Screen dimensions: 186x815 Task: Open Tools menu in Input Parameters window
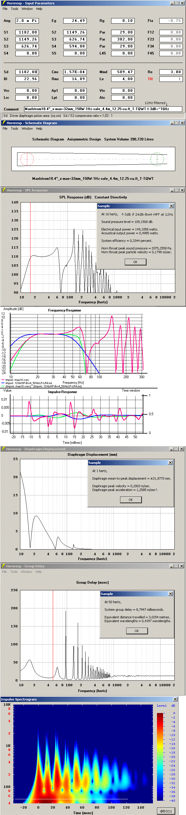click(15, 9)
